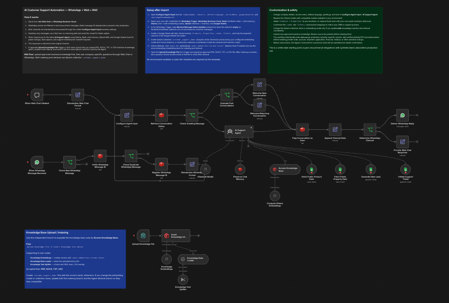Select the Fetch Public Product Data node
Viewport: 449px width, 303px height.
tap(312, 169)
